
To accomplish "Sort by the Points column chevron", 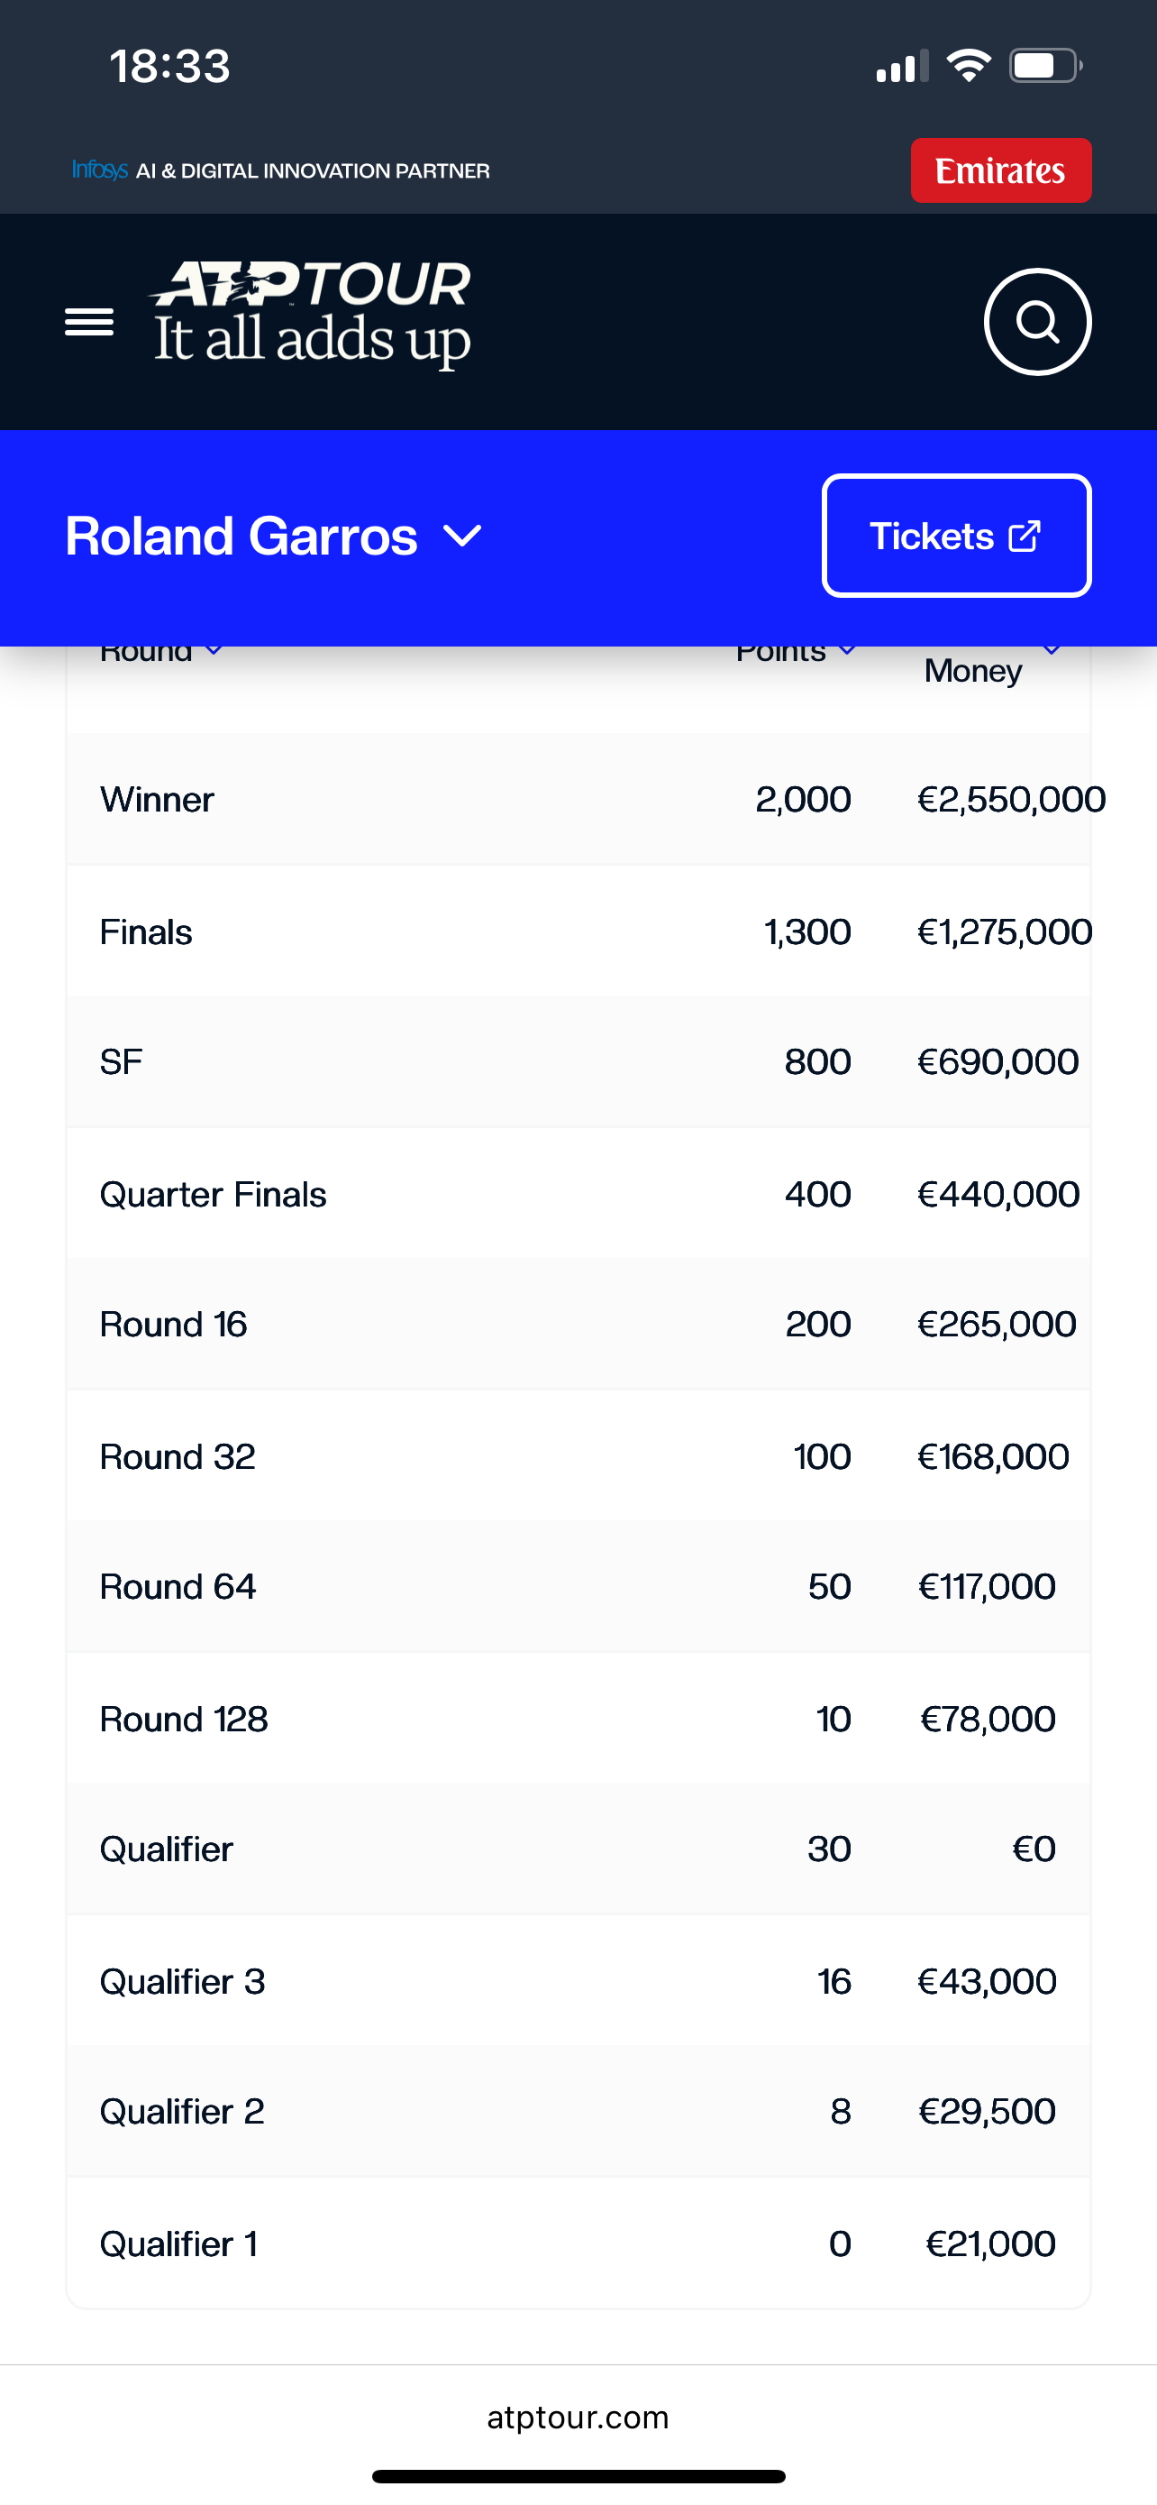I will [847, 649].
